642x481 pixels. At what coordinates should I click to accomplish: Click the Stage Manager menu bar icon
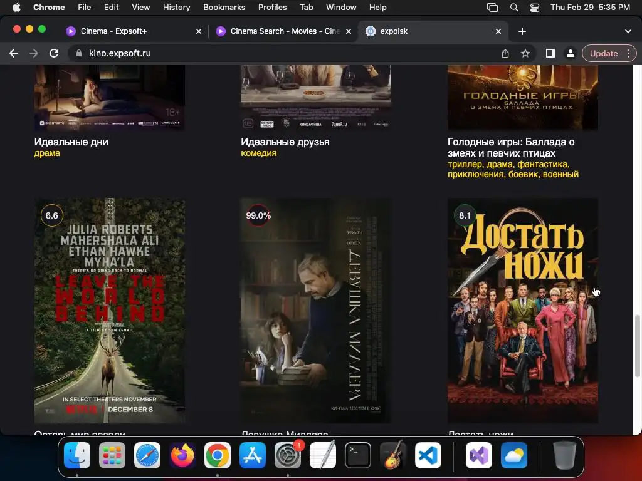[x=492, y=8]
